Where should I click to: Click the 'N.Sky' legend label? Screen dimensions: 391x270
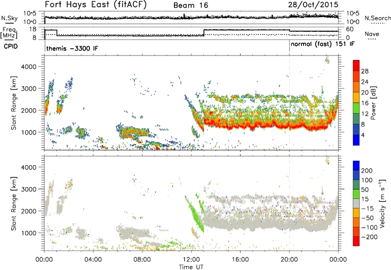click(x=9, y=18)
